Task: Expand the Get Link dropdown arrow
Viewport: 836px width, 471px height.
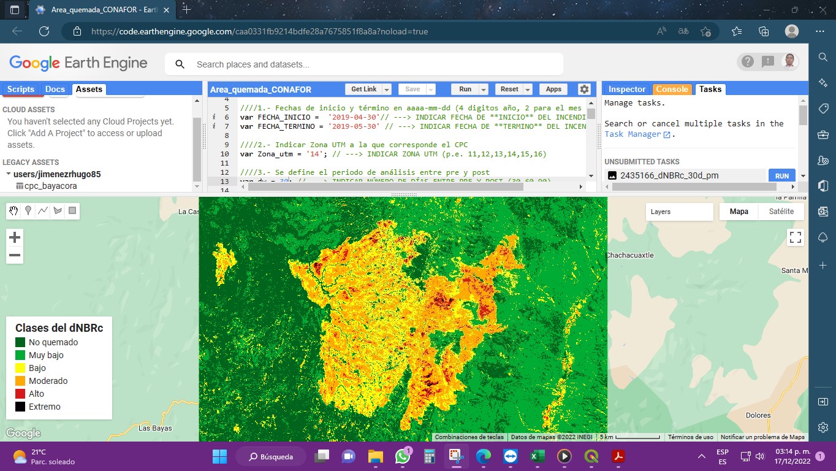Action: coord(387,90)
